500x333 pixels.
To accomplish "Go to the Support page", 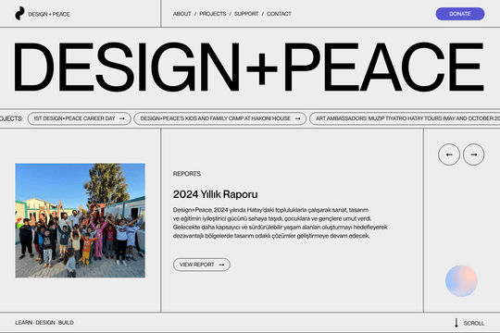I will (x=246, y=14).
